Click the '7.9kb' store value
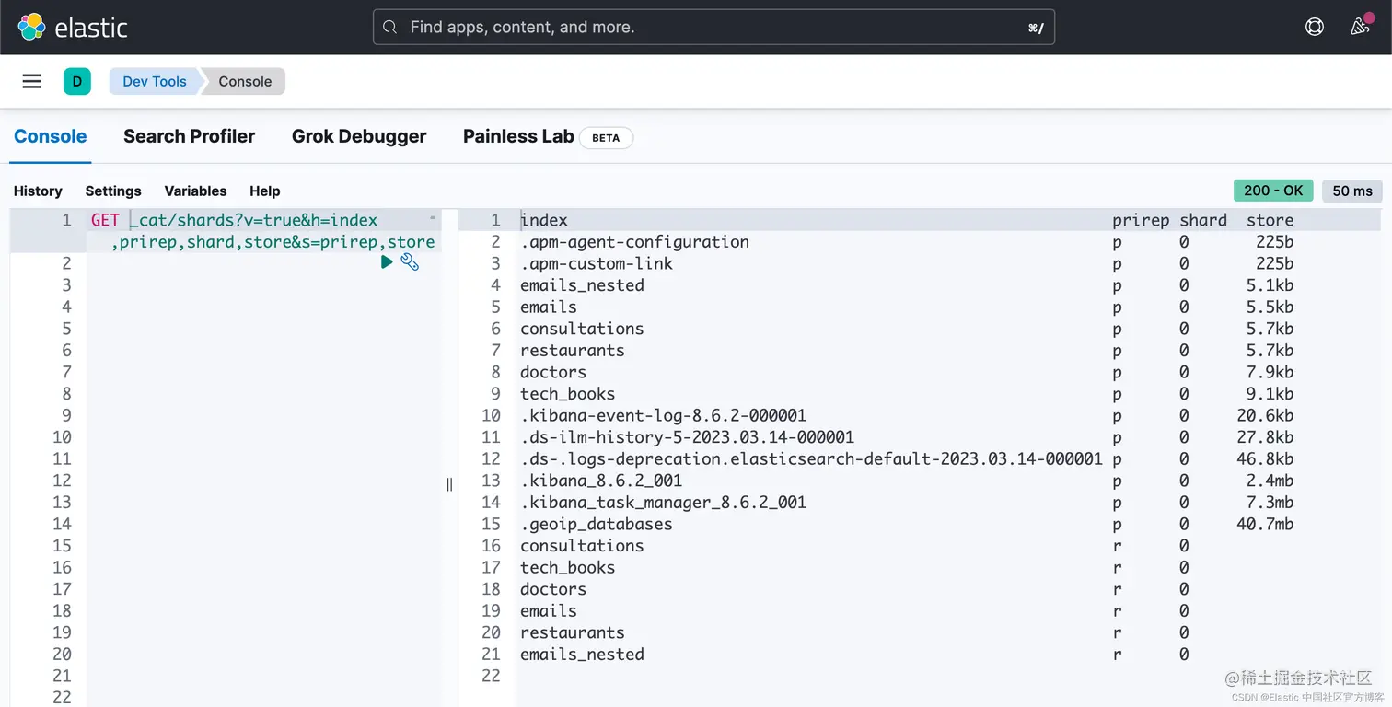1392x707 pixels. 1270,372
